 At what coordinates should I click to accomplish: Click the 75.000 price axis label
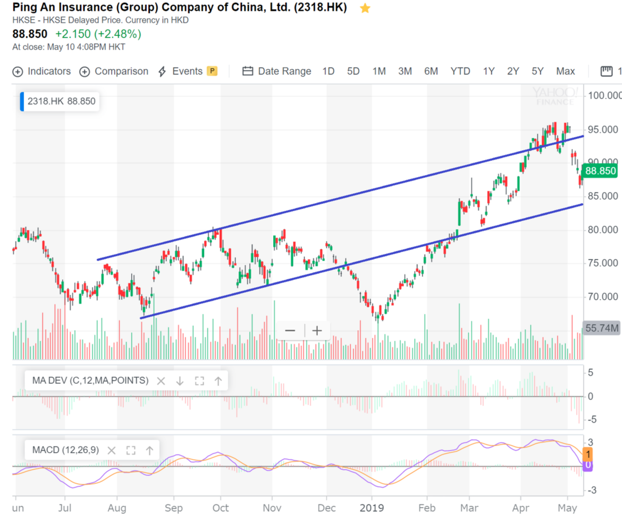(x=603, y=263)
